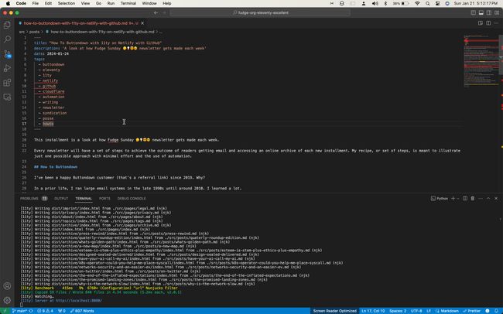The width and height of the screenshot is (503, 314).
Task: Go back using the title bar arrow
Action: click(x=156, y=13)
